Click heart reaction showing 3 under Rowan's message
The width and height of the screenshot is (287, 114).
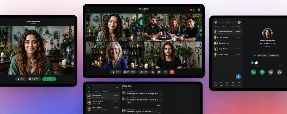coord(129,103)
